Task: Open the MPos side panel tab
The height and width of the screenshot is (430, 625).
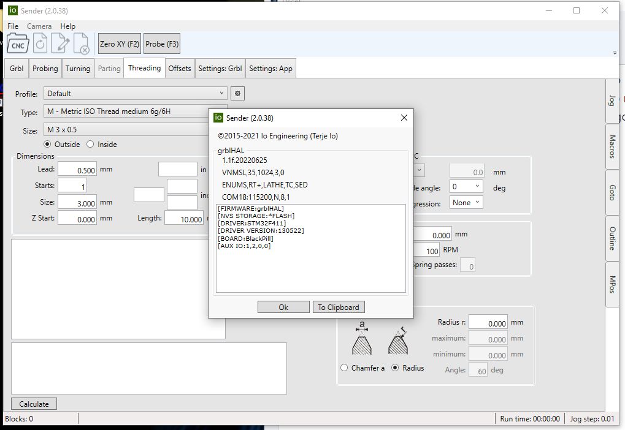Action: coord(612,284)
